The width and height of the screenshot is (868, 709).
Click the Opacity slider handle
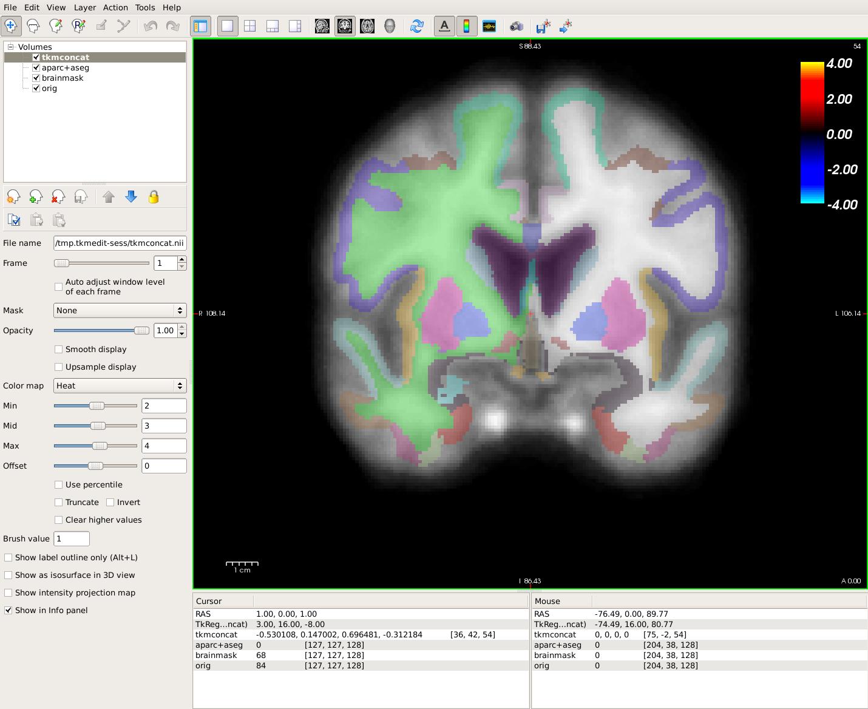[141, 330]
